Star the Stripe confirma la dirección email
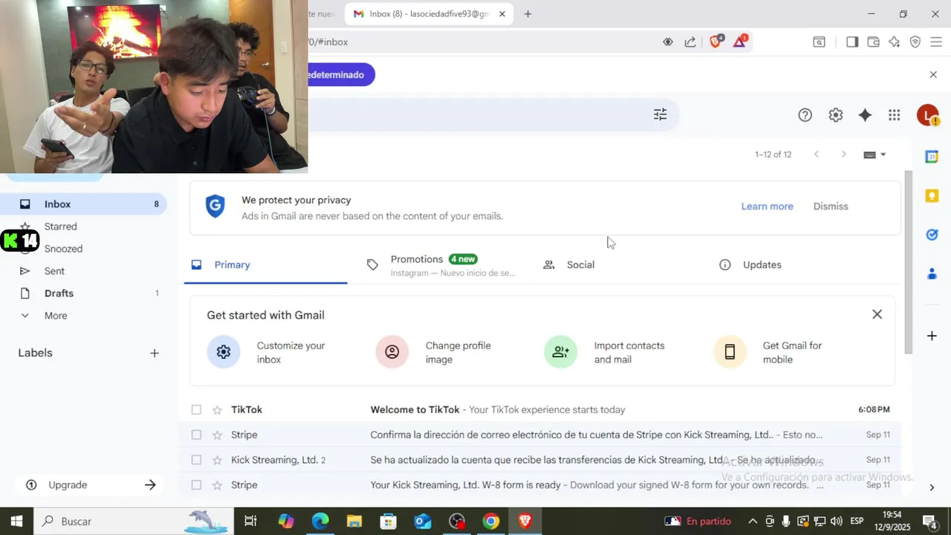This screenshot has height=535, width=951. 217,435
